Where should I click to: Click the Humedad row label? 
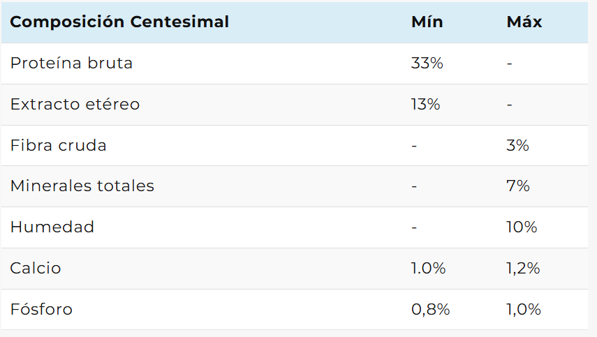click(52, 227)
